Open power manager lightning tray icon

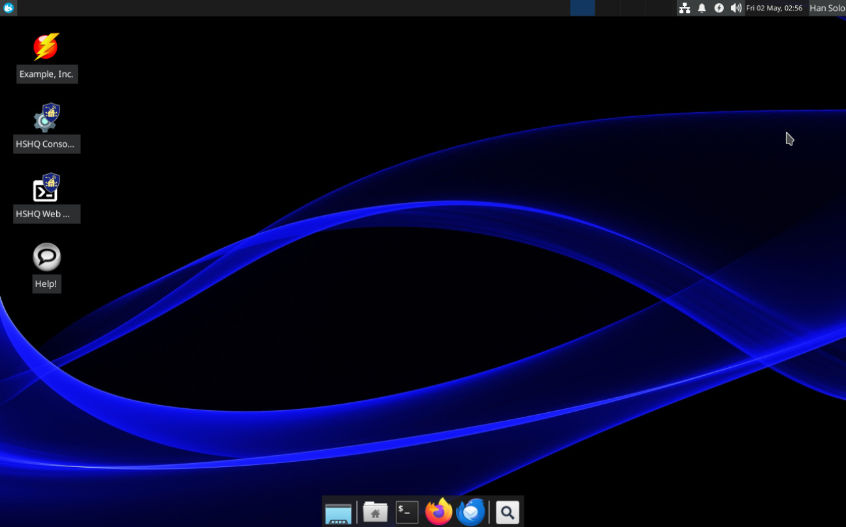(719, 8)
